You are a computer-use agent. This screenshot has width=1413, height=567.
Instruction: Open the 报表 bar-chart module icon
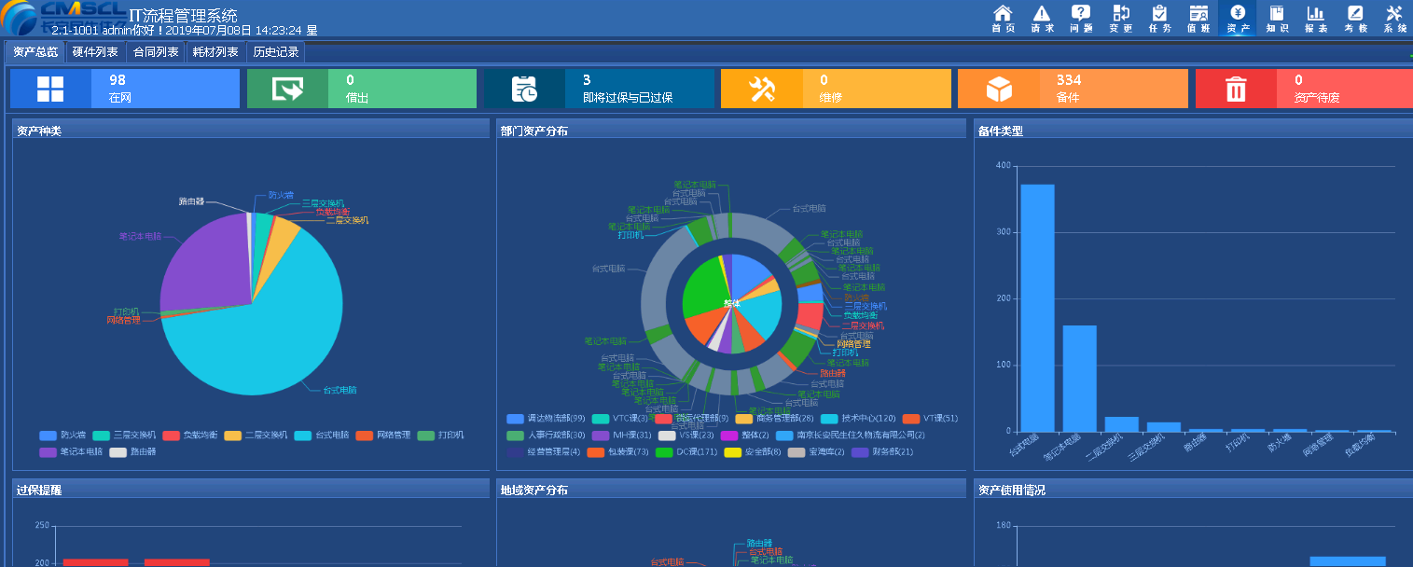(1316, 19)
